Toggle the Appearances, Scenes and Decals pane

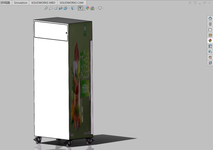click(x=210, y=41)
